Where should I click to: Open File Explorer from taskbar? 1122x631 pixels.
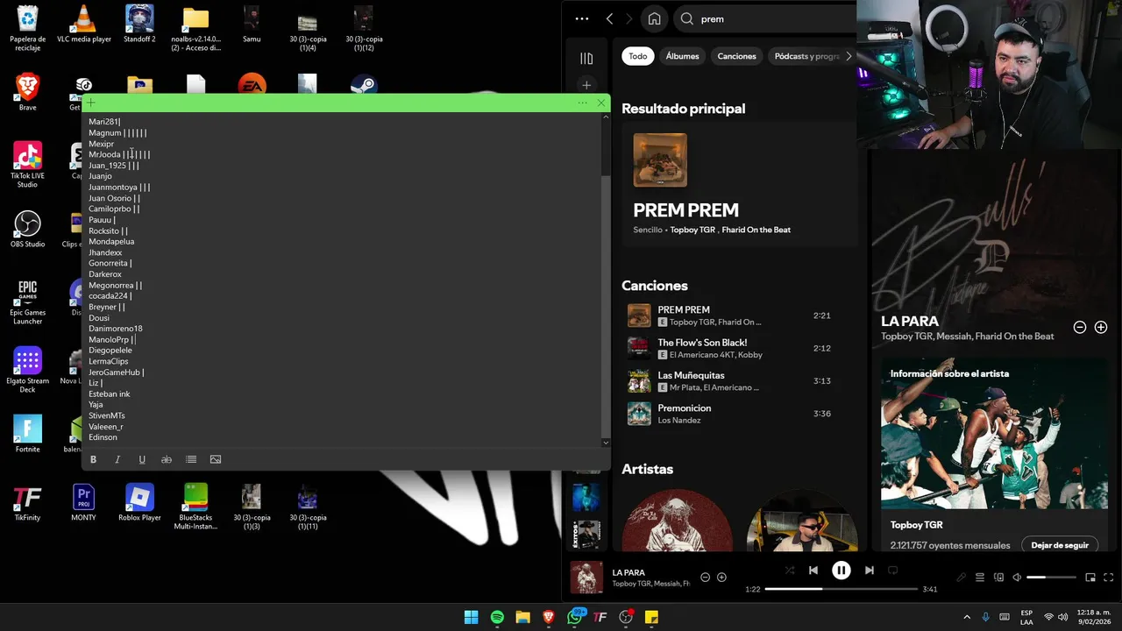coord(522,617)
